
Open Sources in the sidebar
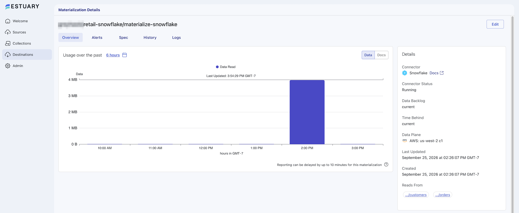tap(27, 32)
